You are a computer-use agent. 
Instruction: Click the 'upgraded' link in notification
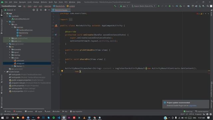[x=193, y=106]
